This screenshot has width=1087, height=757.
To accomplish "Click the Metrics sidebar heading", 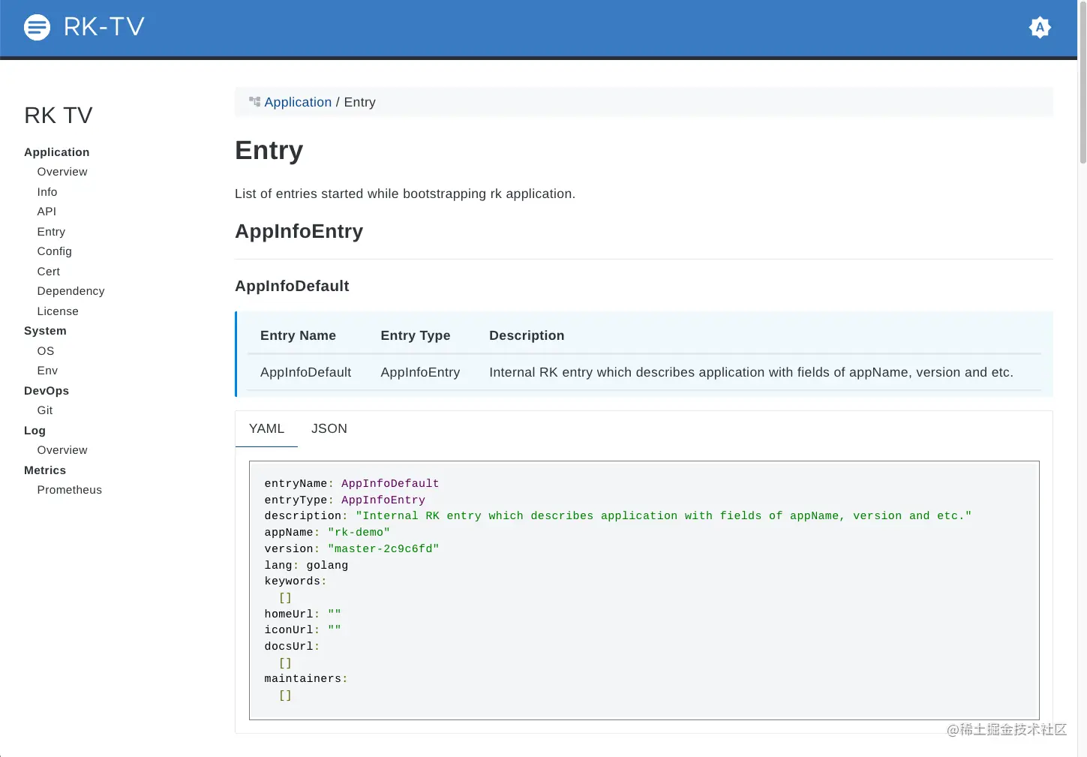I will point(45,470).
